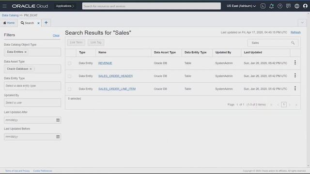This screenshot has height=174, width=310.
Task: Open the US East (Ashburn) region selector
Action: tap(241, 6)
